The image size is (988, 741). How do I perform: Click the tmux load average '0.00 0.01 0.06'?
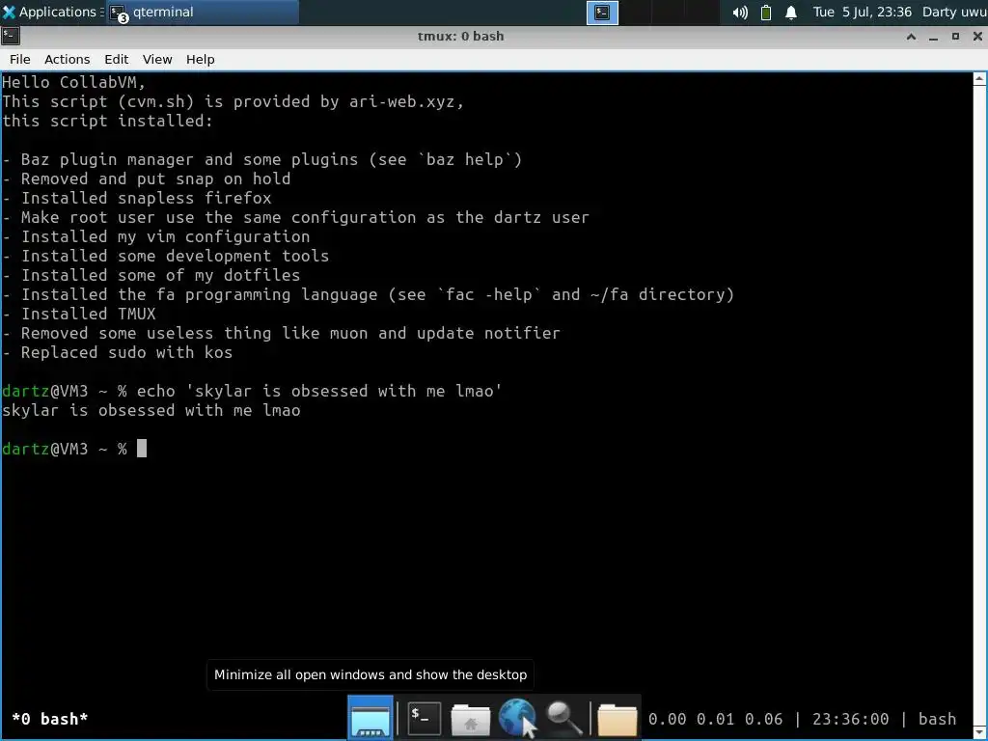pos(715,719)
